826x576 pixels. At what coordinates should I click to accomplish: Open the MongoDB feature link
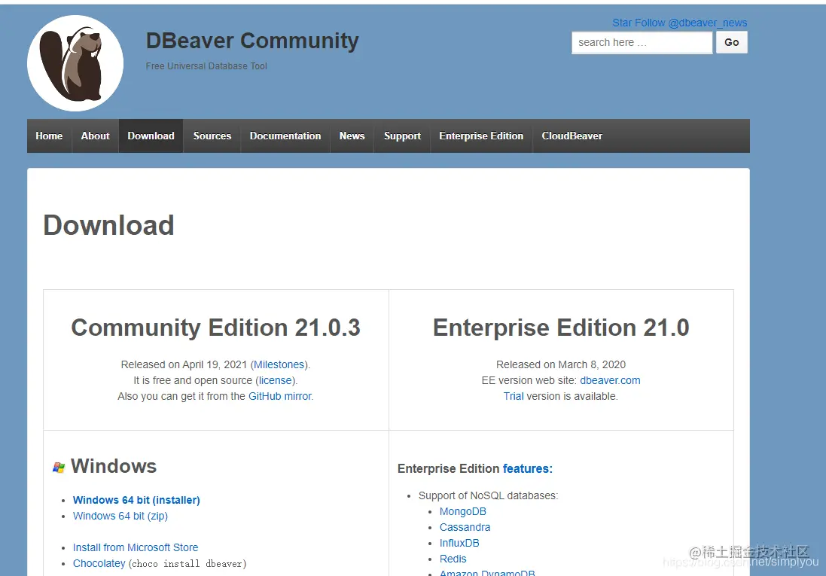tap(462, 511)
